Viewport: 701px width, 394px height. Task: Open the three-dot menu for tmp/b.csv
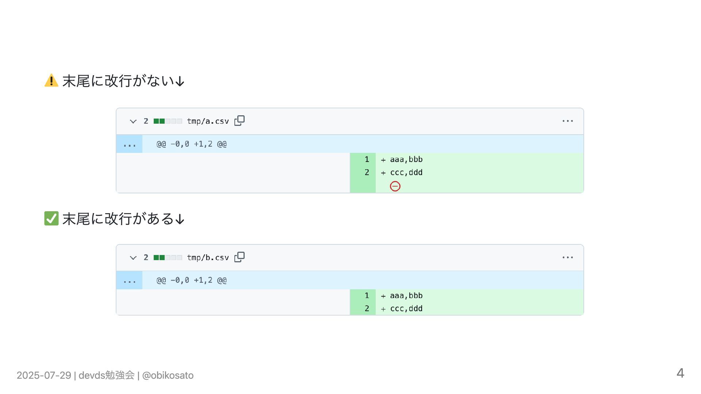568,257
